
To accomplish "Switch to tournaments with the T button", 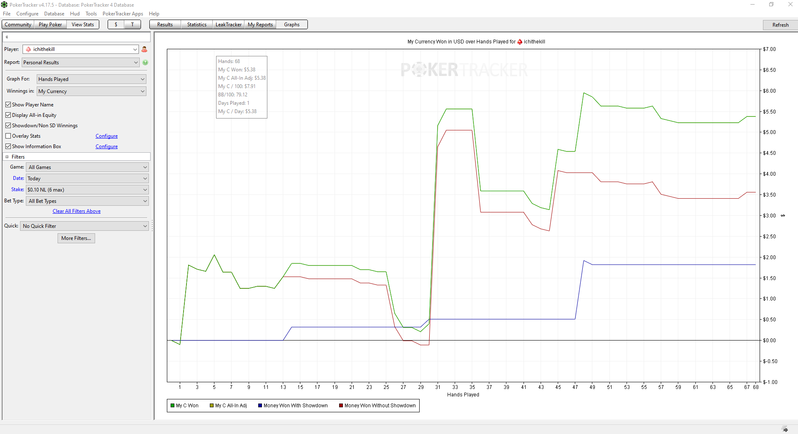I will point(132,25).
